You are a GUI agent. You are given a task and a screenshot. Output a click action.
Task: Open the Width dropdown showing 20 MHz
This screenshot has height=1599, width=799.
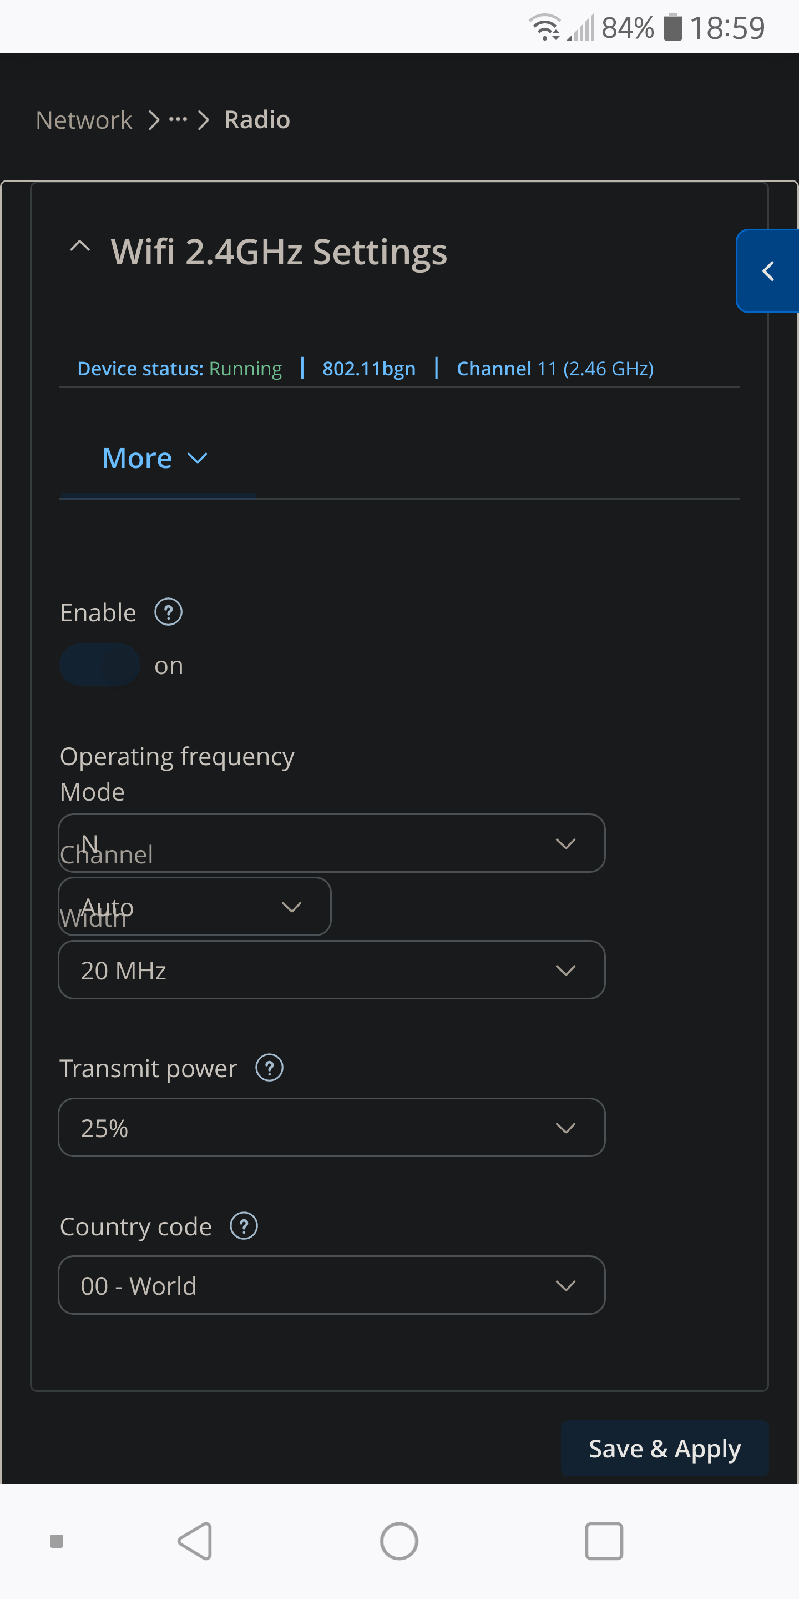(x=331, y=969)
